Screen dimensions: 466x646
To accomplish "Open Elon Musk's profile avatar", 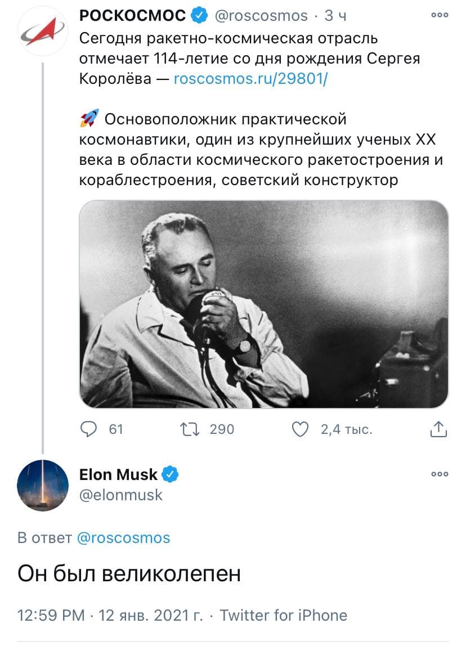I will point(43,485).
